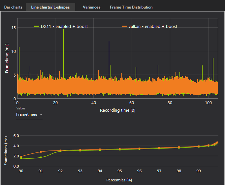The image size is (225, 185).
Task: Switch to the Bar charts tab
Action: [13, 7]
